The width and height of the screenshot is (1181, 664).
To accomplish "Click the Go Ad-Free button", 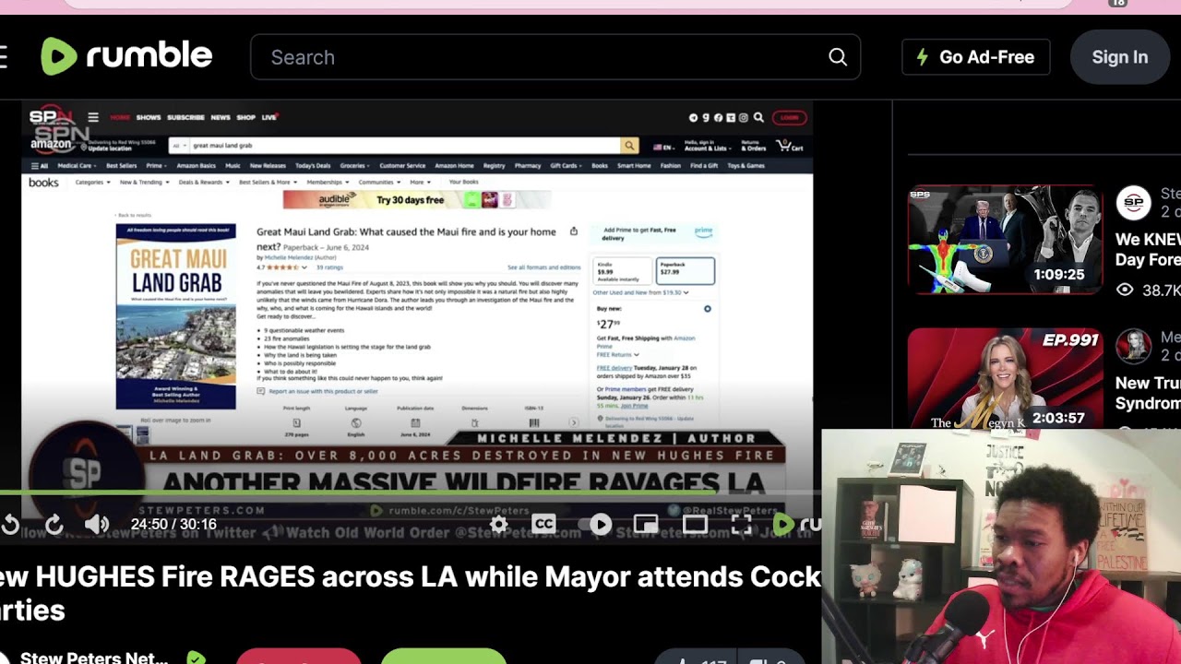I will [975, 57].
